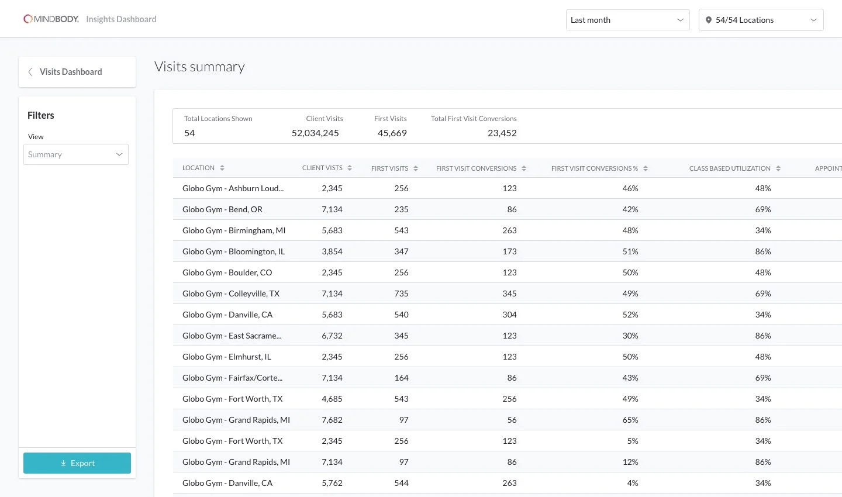842x497 pixels.
Task: Click the Filters panel heading
Action: pos(41,115)
